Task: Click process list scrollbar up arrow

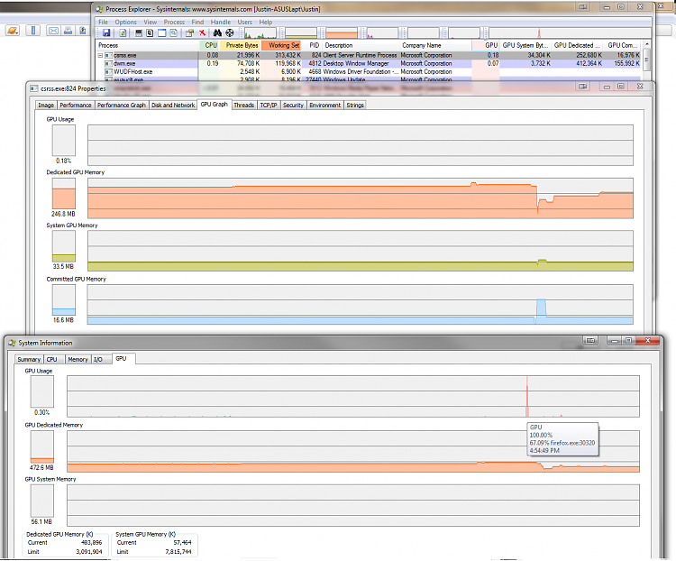Action: pos(646,44)
